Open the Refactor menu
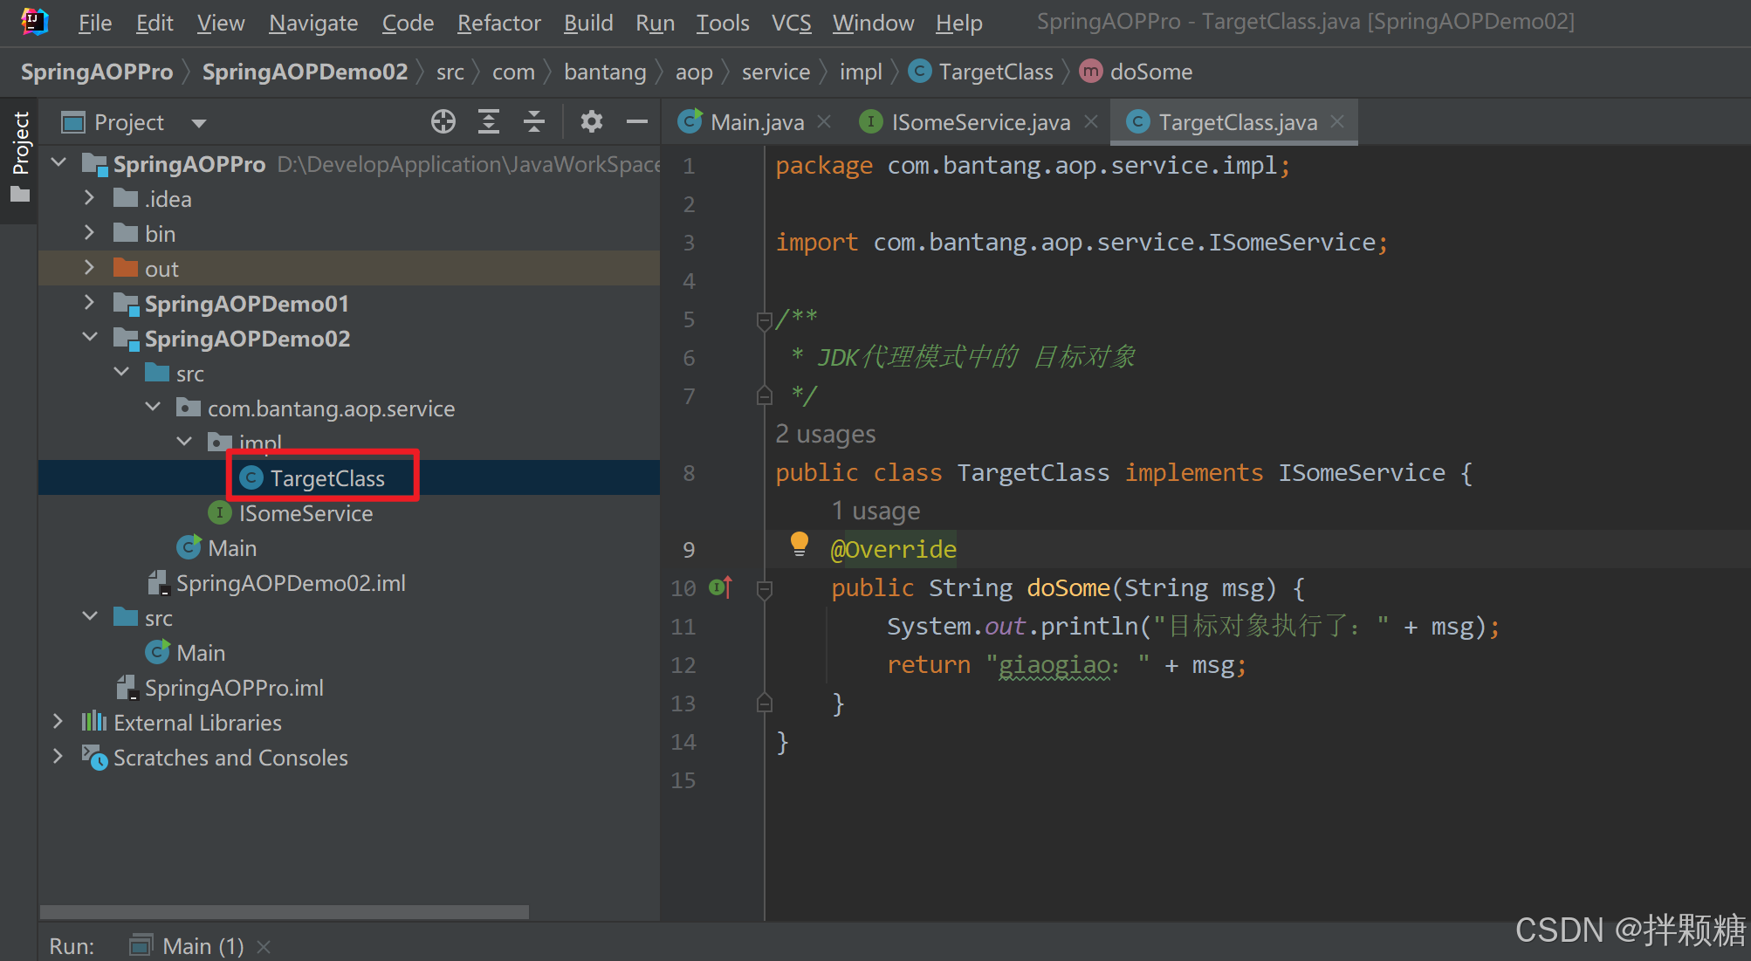Viewport: 1751px width, 961px height. 498,23
